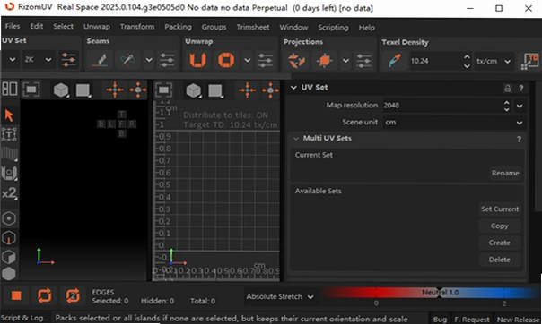The image size is (542, 324).
Task: Click the weld seams scissors icon
Action: [128, 60]
